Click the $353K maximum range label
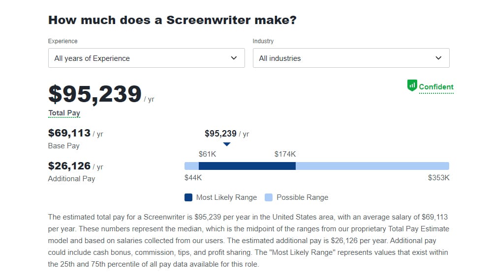This screenshot has width=492, height=275. (439, 178)
